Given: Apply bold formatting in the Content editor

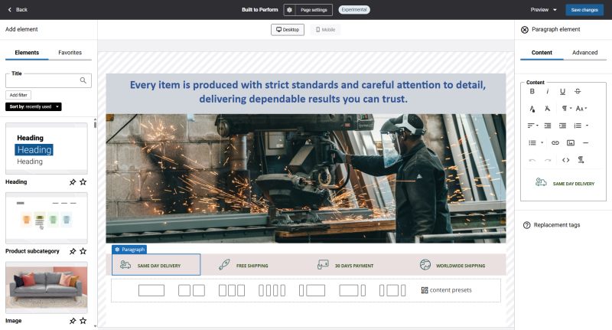Looking at the screenshot, I should click(x=532, y=91).
